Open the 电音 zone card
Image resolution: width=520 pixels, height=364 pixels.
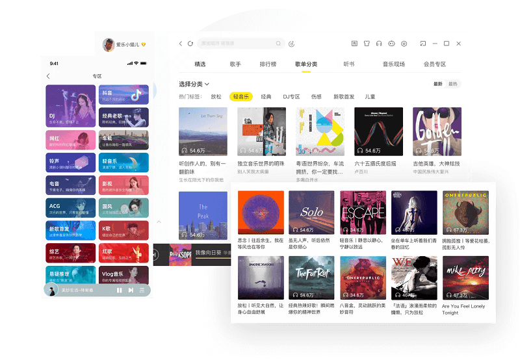tap(71, 185)
